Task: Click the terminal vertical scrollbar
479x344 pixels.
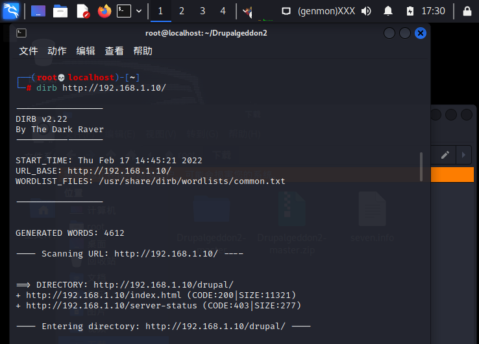Action: click(421, 166)
